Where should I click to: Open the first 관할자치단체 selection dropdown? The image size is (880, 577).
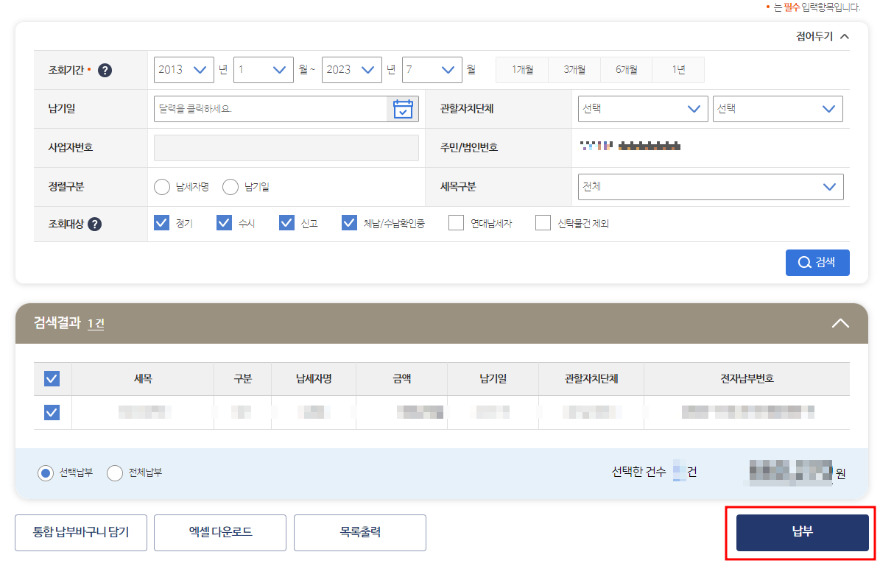642,108
